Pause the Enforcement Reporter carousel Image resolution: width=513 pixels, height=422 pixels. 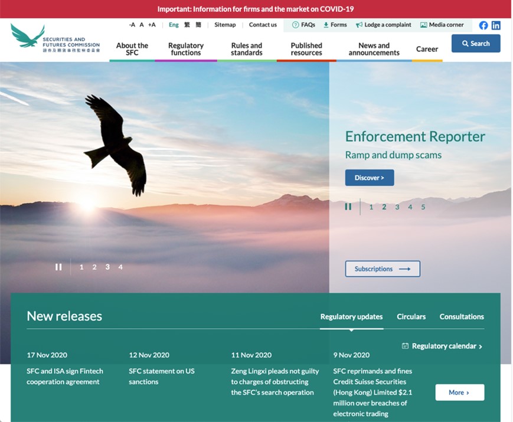[348, 207]
